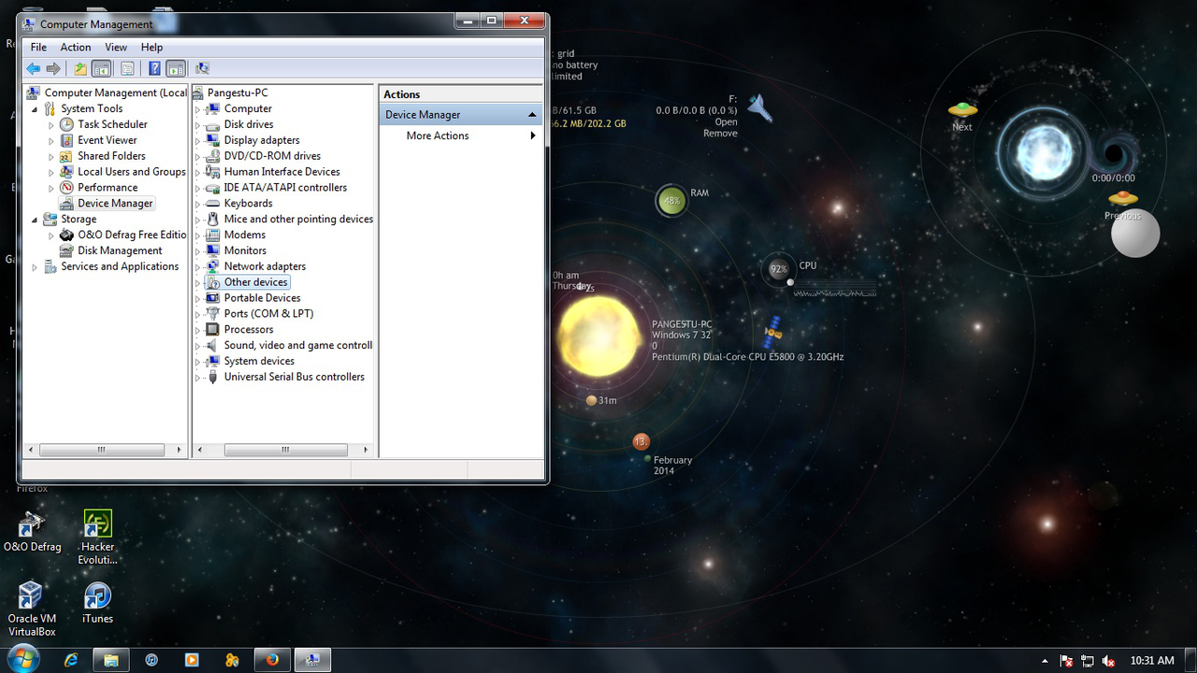Click the Back arrow in the toolbar

(34, 68)
